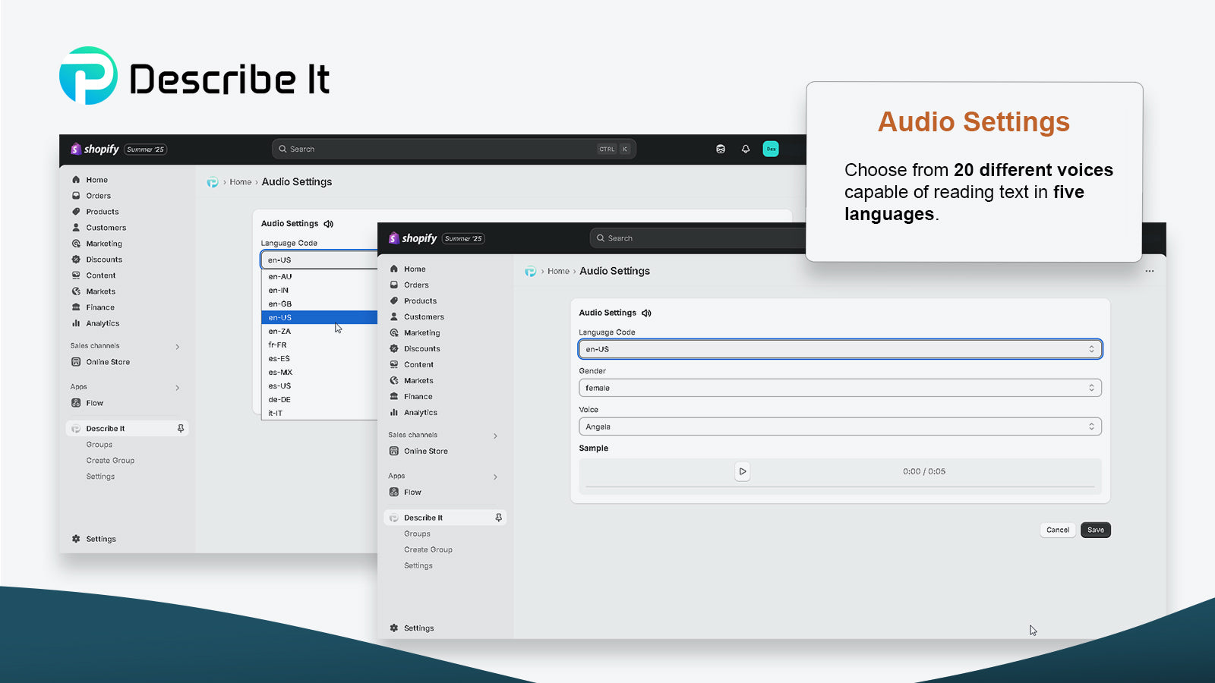Image resolution: width=1215 pixels, height=683 pixels.
Task: Choose en-IN from the language list
Action: [320, 290]
